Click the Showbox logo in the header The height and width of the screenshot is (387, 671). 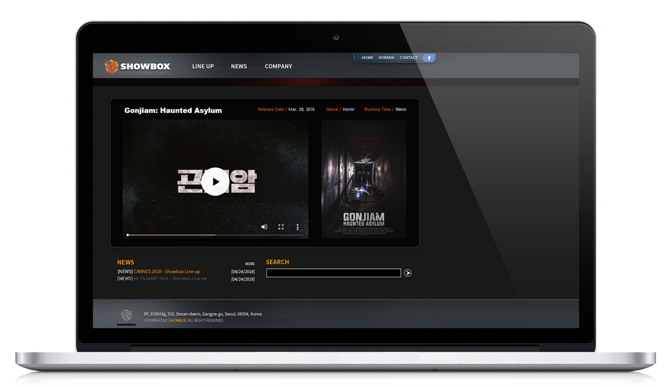pyautogui.click(x=137, y=67)
